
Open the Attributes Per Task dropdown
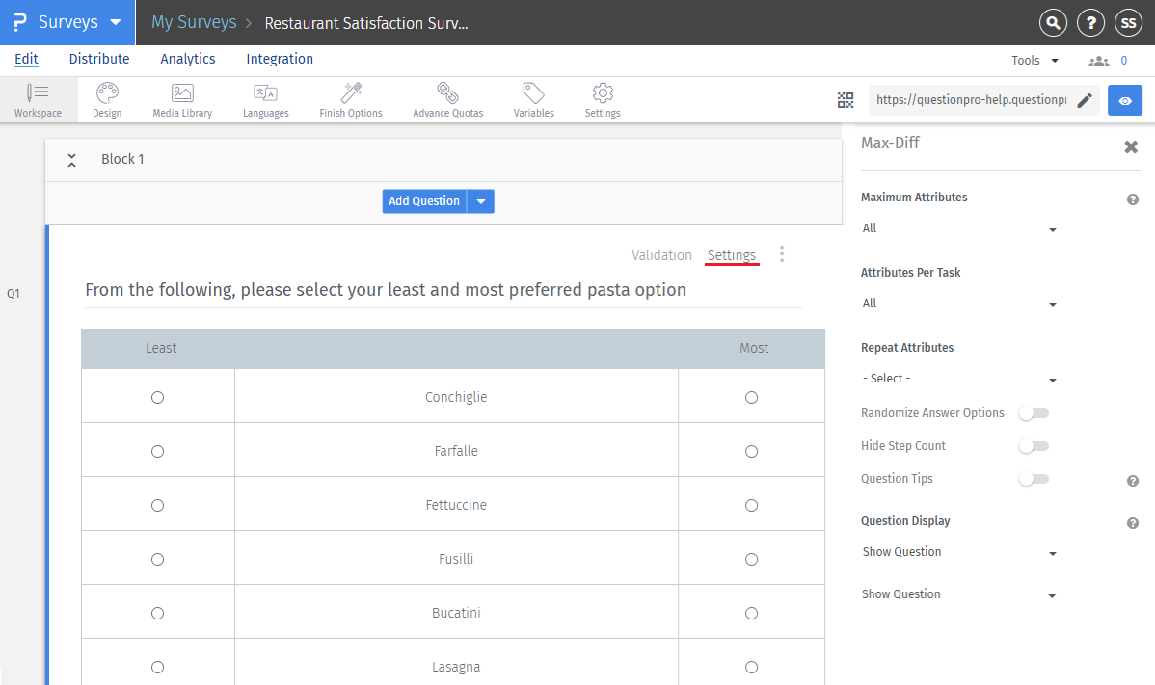coord(959,304)
